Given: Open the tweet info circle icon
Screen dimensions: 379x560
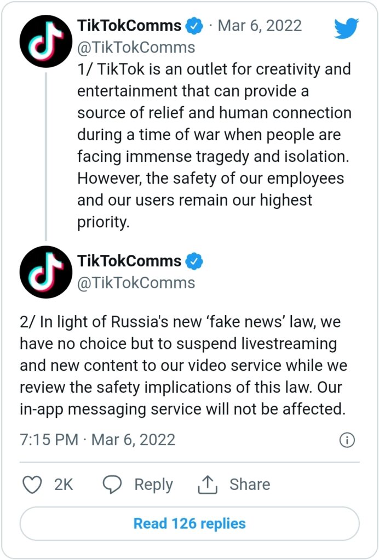Looking at the screenshot, I should pyautogui.click(x=347, y=440).
